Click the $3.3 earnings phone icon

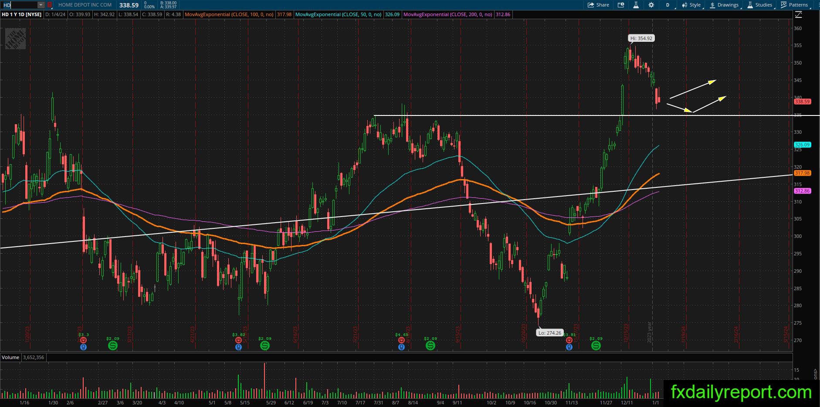[83, 340]
